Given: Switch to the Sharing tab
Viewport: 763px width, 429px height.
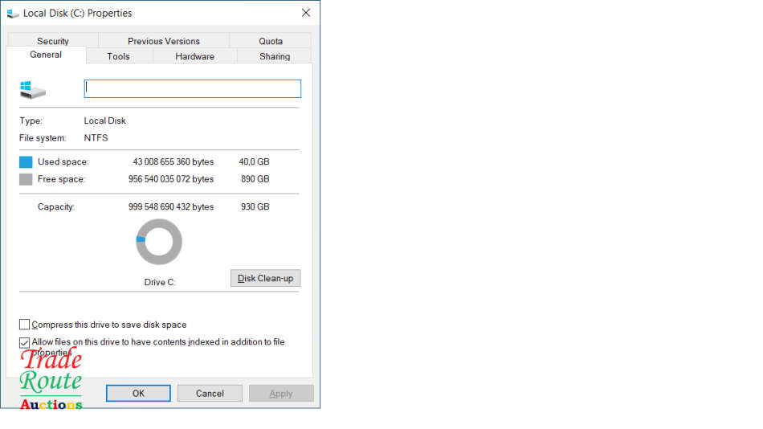Looking at the screenshot, I should (275, 56).
